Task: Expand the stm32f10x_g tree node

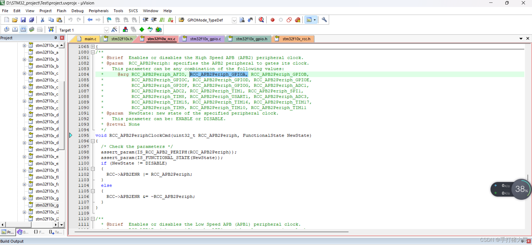Action: pos(24,198)
